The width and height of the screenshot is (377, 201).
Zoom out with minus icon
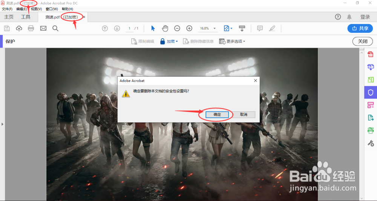pos(177,28)
